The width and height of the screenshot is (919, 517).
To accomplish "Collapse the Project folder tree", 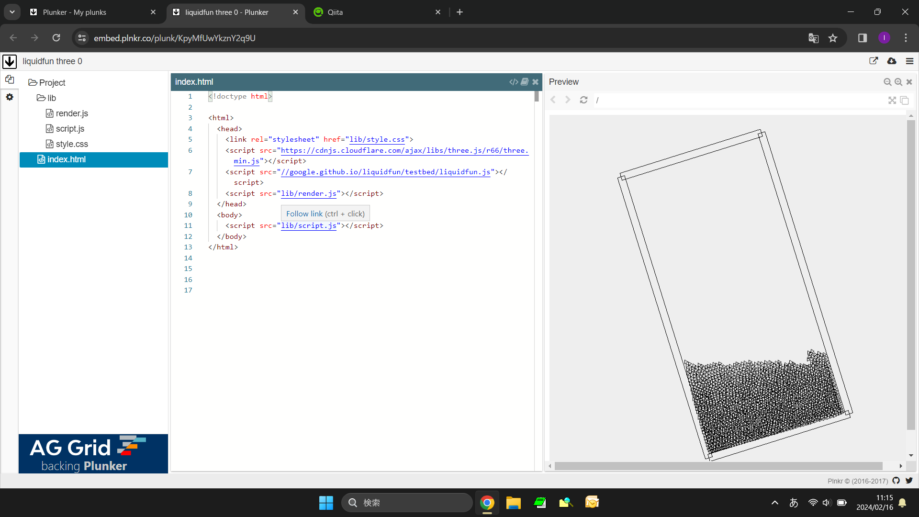I will 47,83.
